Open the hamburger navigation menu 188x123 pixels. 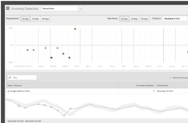click(8, 8)
